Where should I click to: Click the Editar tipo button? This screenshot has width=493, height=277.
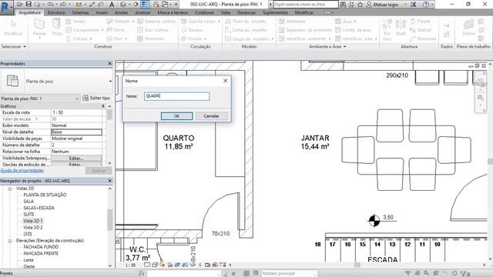point(96,98)
